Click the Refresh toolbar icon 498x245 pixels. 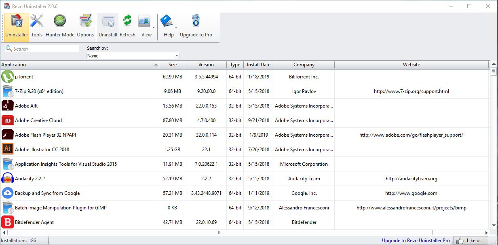point(127,26)
